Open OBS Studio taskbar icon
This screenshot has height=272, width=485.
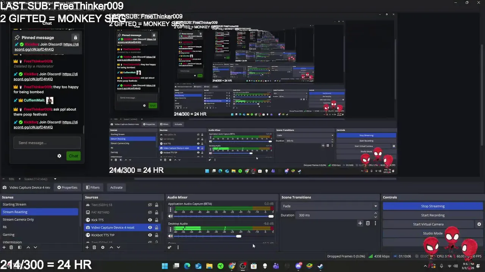243,266
